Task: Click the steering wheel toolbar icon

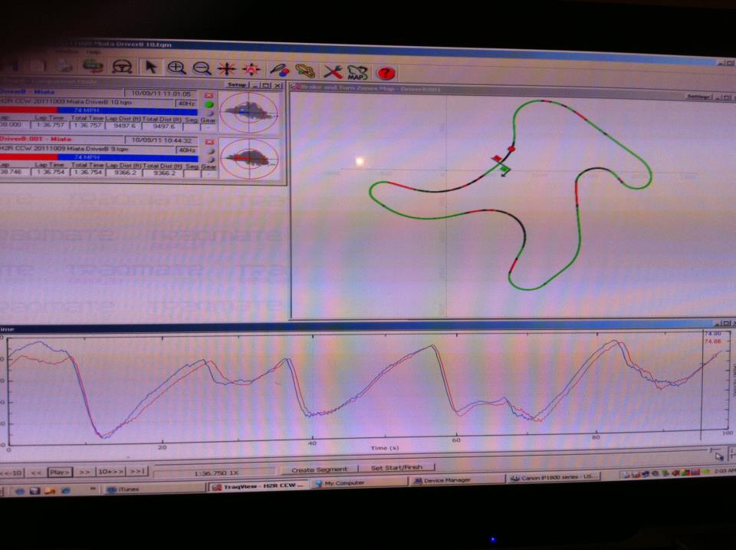Action: pos(120,67)
